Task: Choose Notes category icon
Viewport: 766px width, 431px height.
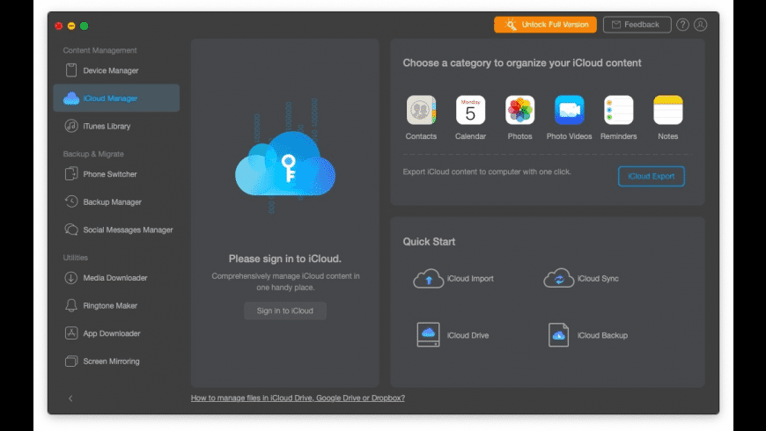Action: (667, 110)
